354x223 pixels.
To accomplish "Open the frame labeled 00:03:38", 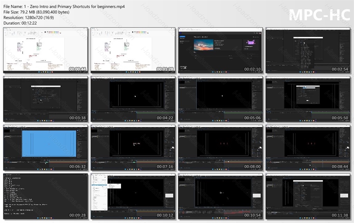I will click(45, 99).
